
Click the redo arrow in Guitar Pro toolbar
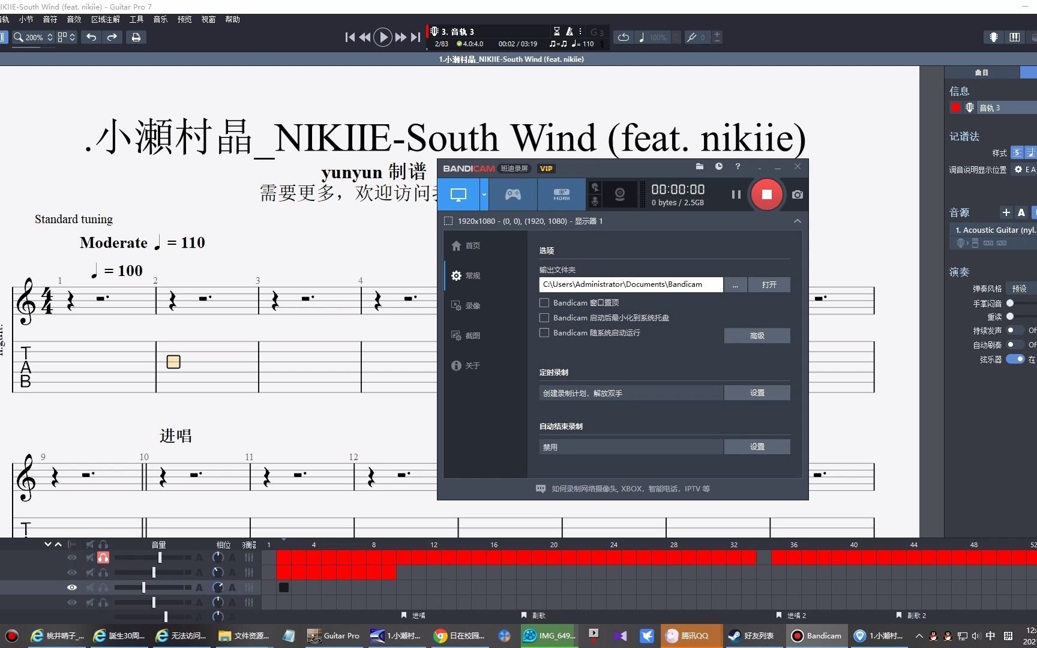click(112, 37)
